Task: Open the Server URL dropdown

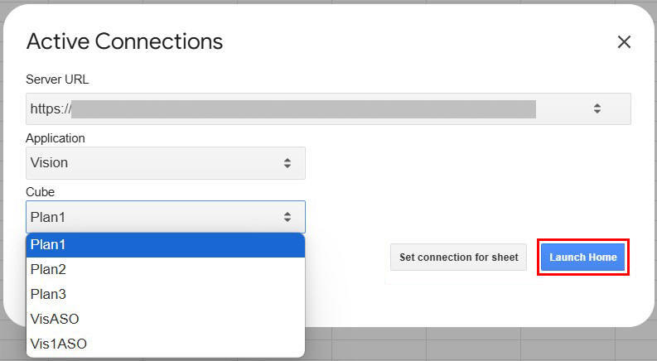Action: pyautogui.click(x=328, y=108)
